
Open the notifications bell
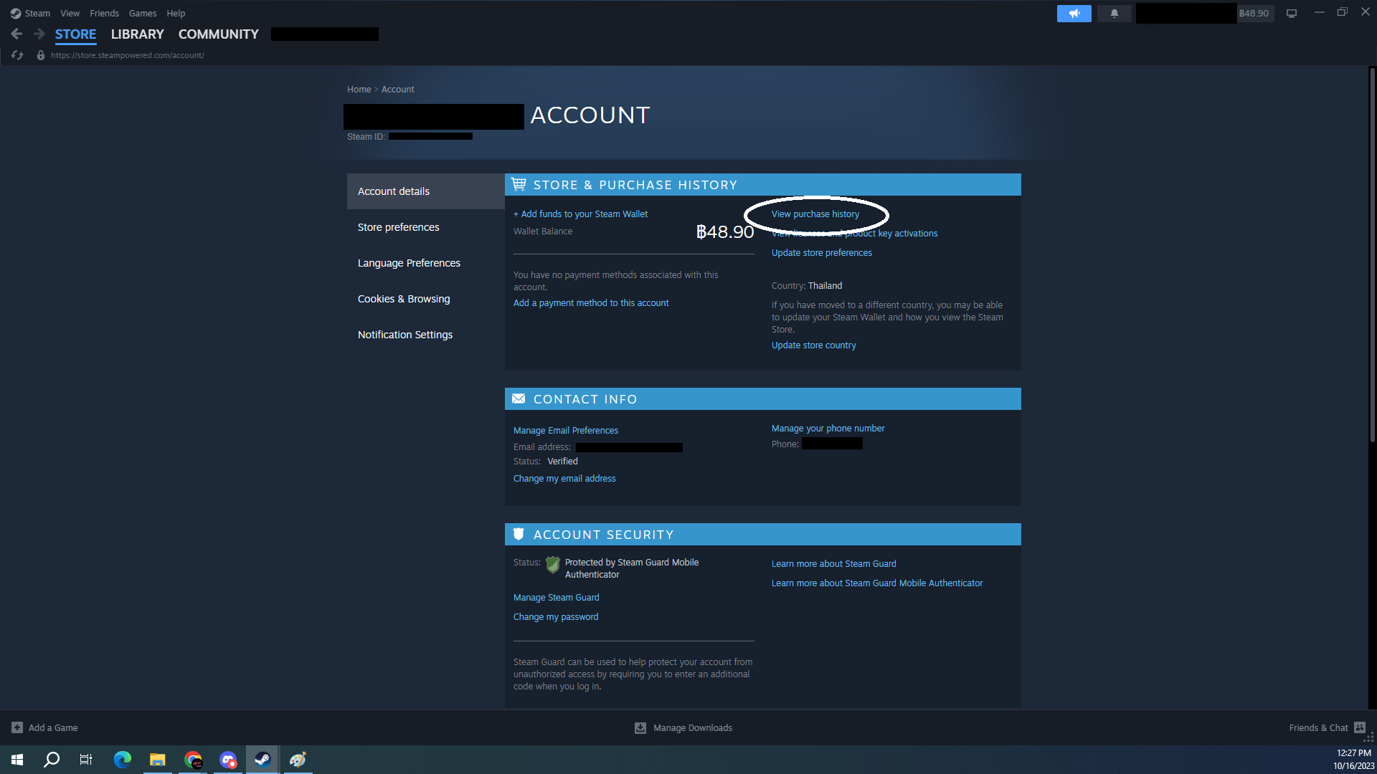pyautogui.click(x=1114, y=14)
